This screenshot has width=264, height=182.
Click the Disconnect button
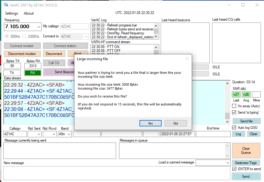click(x=54, y=54)
